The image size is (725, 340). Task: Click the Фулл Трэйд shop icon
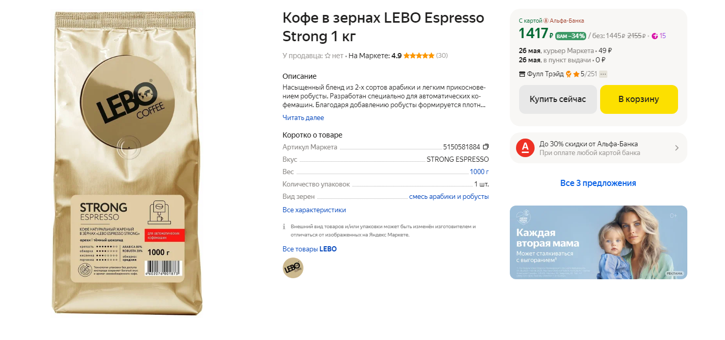click(522, 74)
